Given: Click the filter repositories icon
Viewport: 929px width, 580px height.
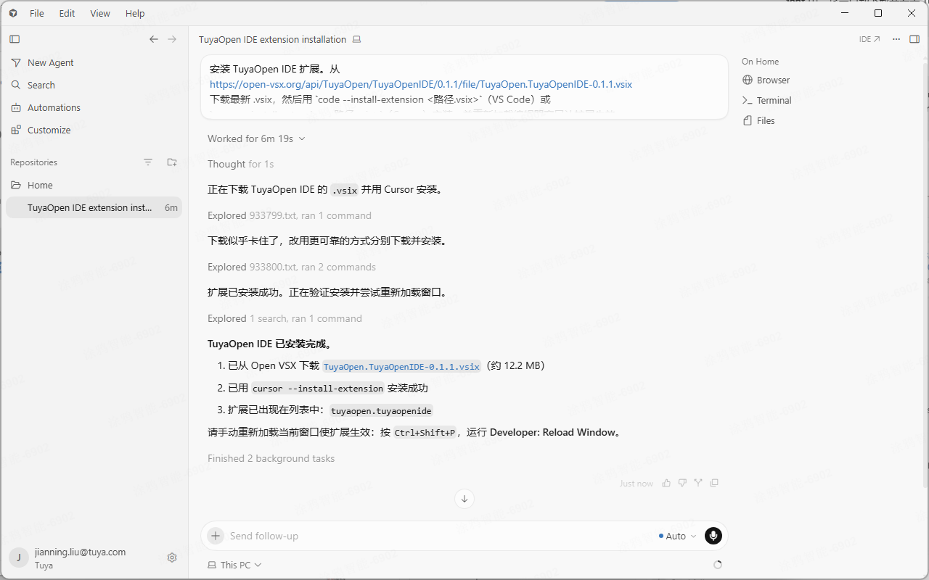Looking at the screenshot, I should pos(148,162).
